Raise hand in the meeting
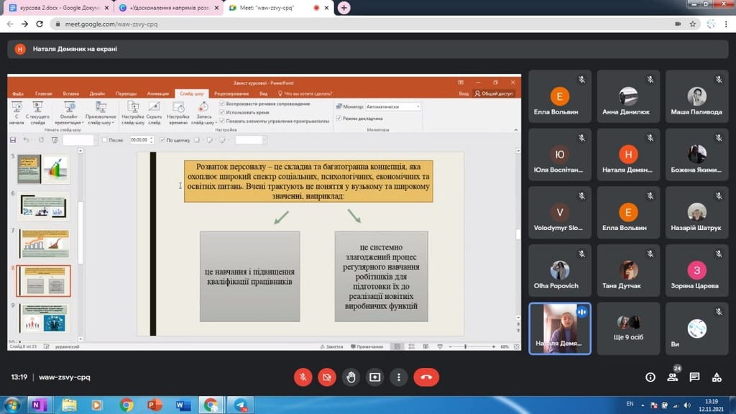Screen dimensions: 736x414 point(351,377)
